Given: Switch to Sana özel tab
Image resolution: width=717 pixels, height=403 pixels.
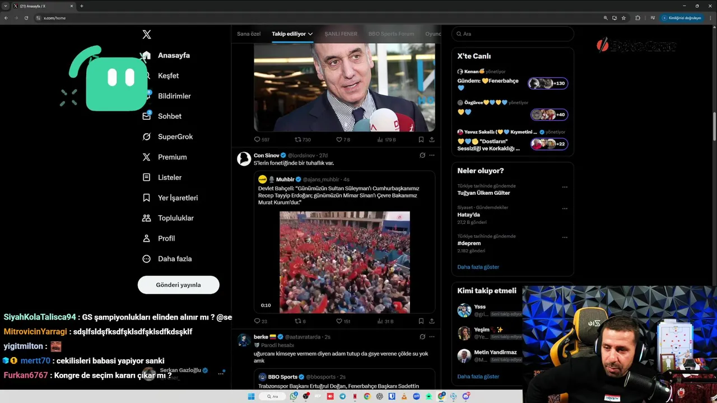Looking at the screenshot, I should pyautogui.click(x=249, y=34).
